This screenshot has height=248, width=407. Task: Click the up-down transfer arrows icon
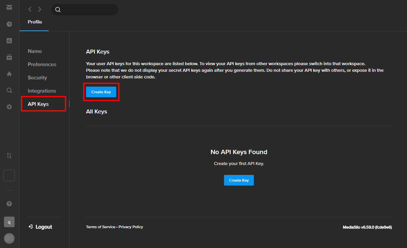(x=9, y=155)
